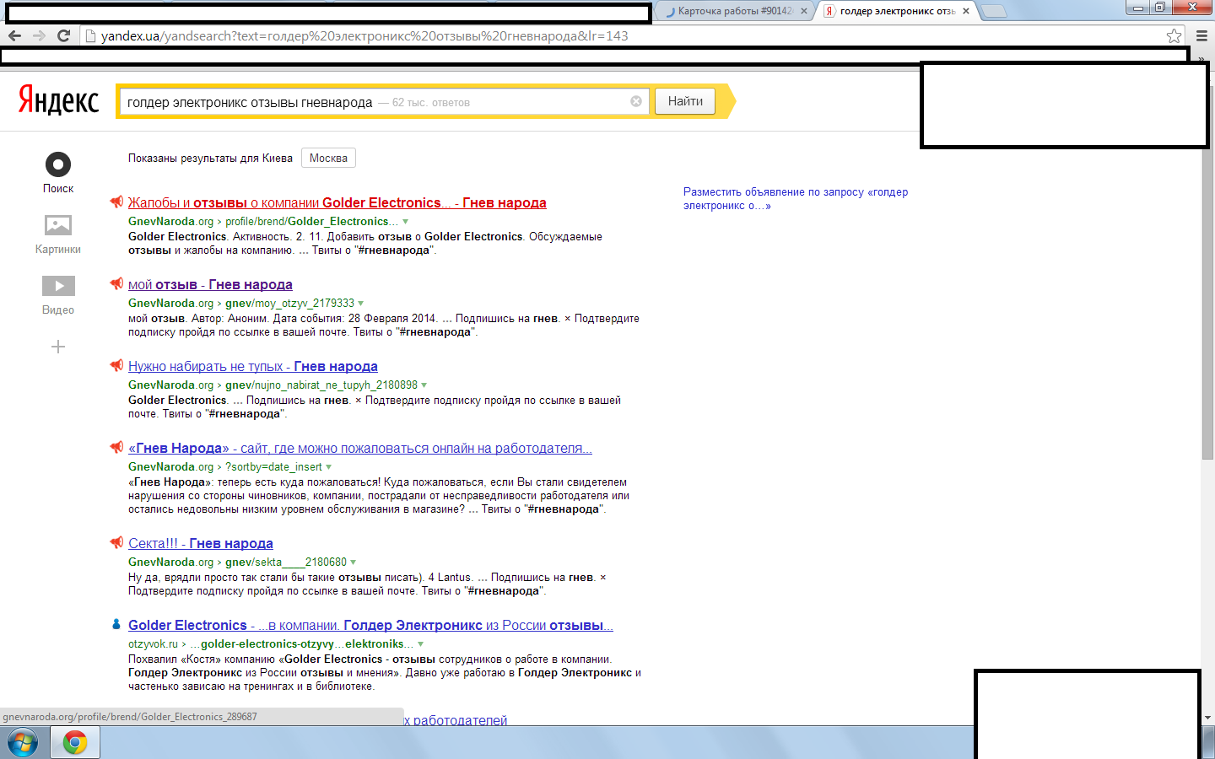The width and height of the screenshot is (1215, 759).
Task: Expand options arrow for gnev/moy_otzyv_2179333 result
Action: [361, 304]
